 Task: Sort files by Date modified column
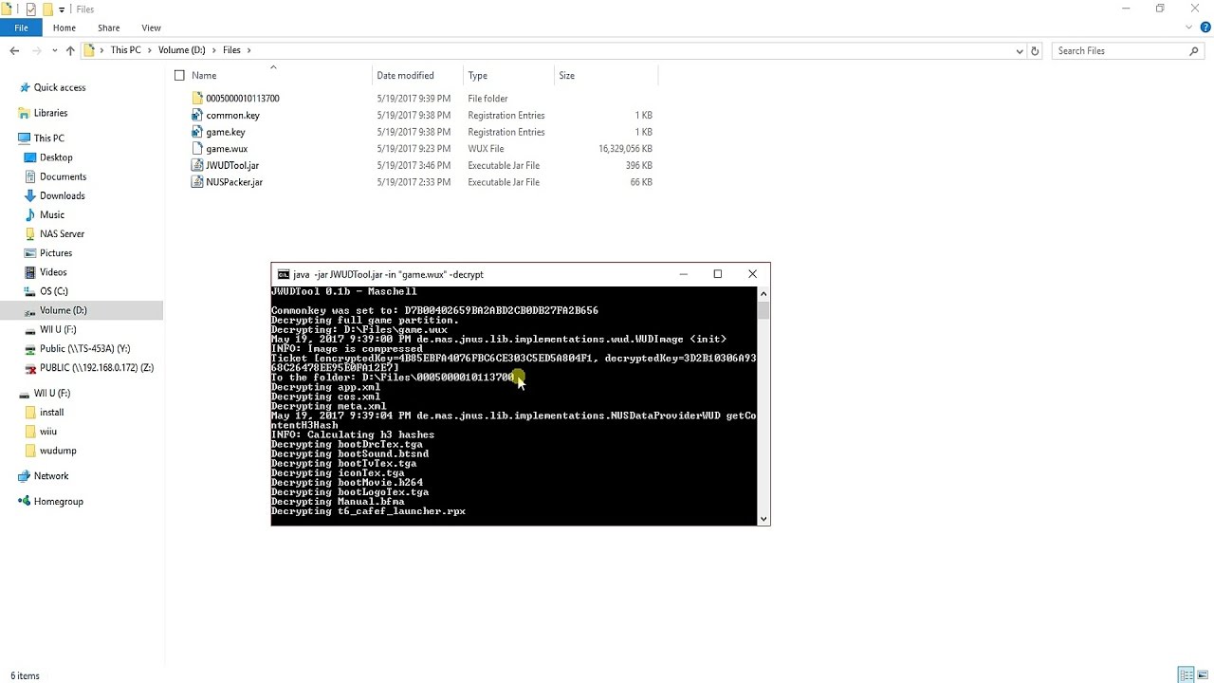(405, 76)
